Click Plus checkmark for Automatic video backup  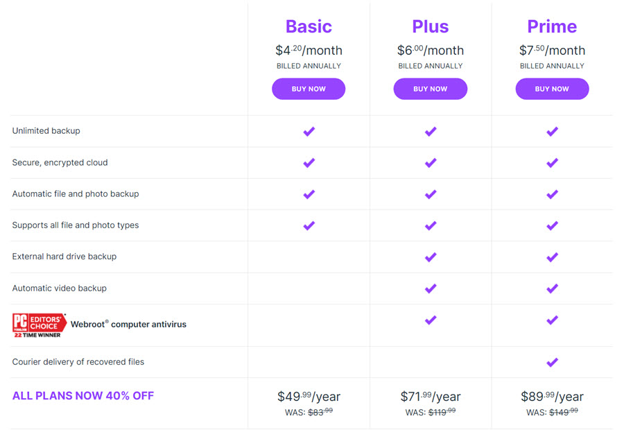coord(431,289)
